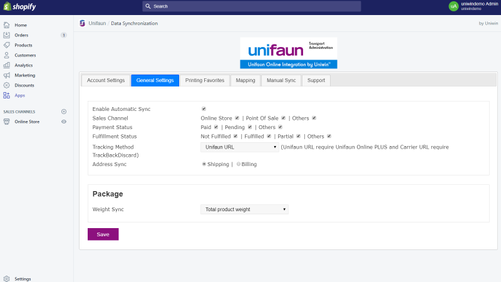
Task: Open Customers page
Action: (25, 55)
